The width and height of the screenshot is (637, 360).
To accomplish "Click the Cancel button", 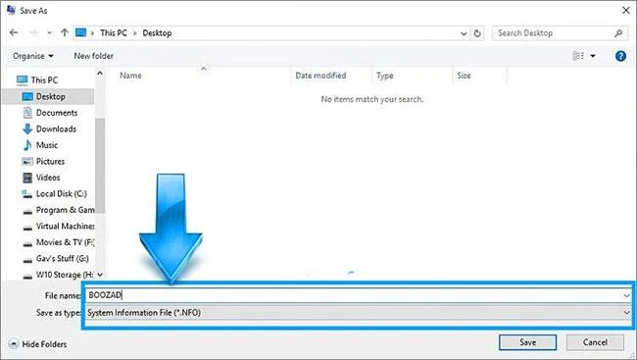I will coord(595,342).
